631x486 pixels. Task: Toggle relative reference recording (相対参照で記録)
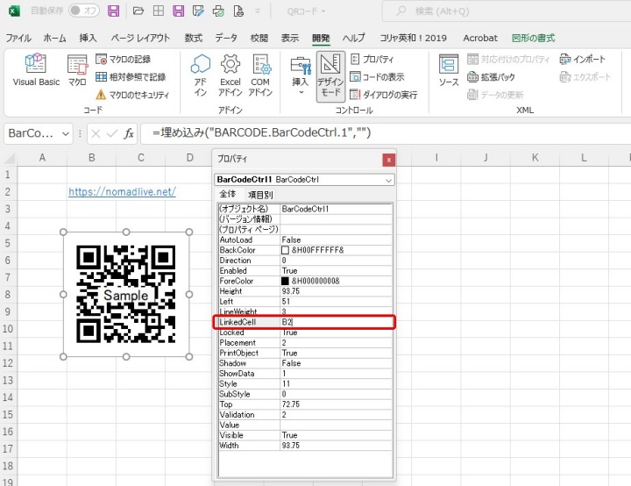(131, 76)
